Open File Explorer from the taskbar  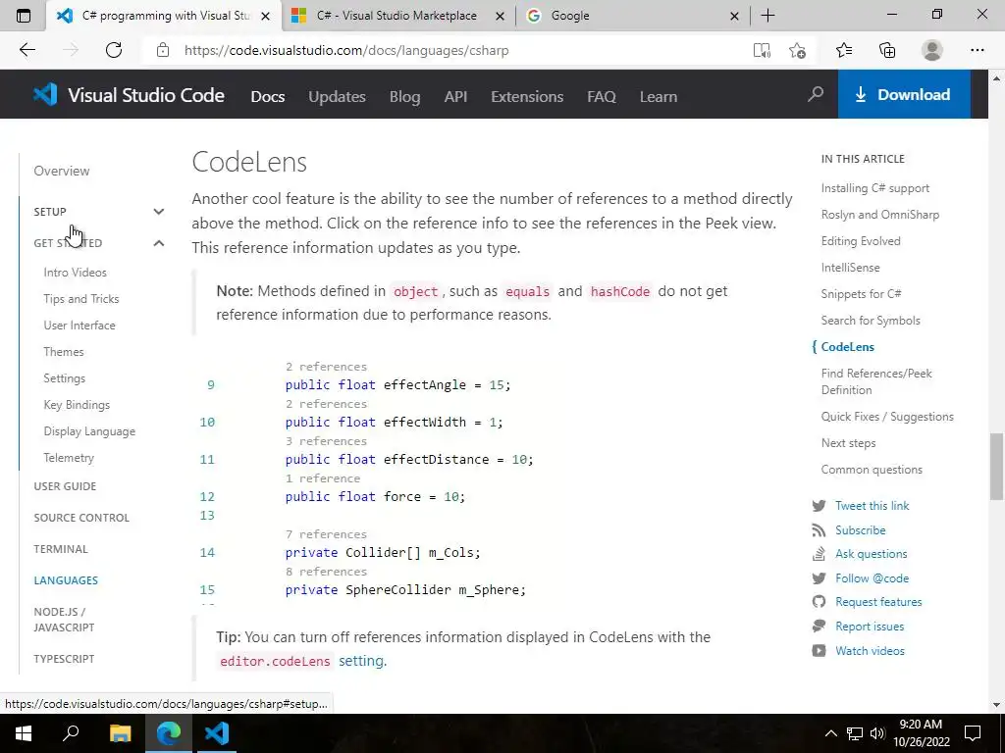point(120,733)
